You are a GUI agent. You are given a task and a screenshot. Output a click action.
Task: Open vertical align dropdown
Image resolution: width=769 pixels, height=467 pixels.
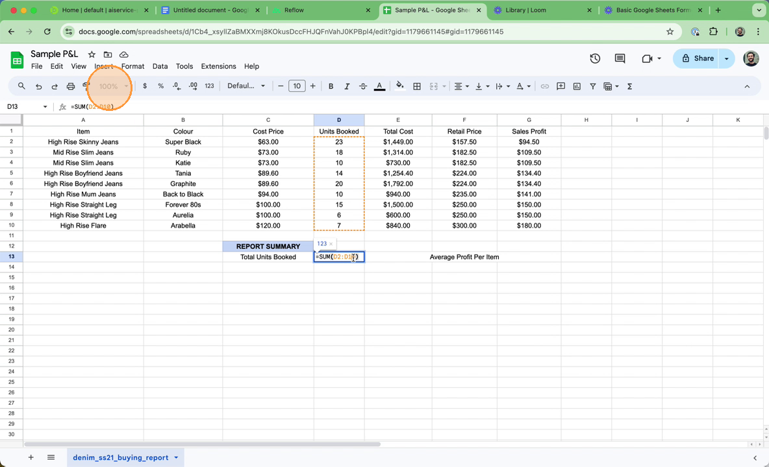[482, 86]
